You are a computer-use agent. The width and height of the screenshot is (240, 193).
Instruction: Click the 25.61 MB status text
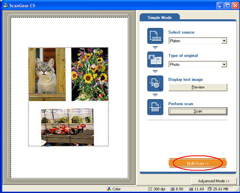click(220, 189)
